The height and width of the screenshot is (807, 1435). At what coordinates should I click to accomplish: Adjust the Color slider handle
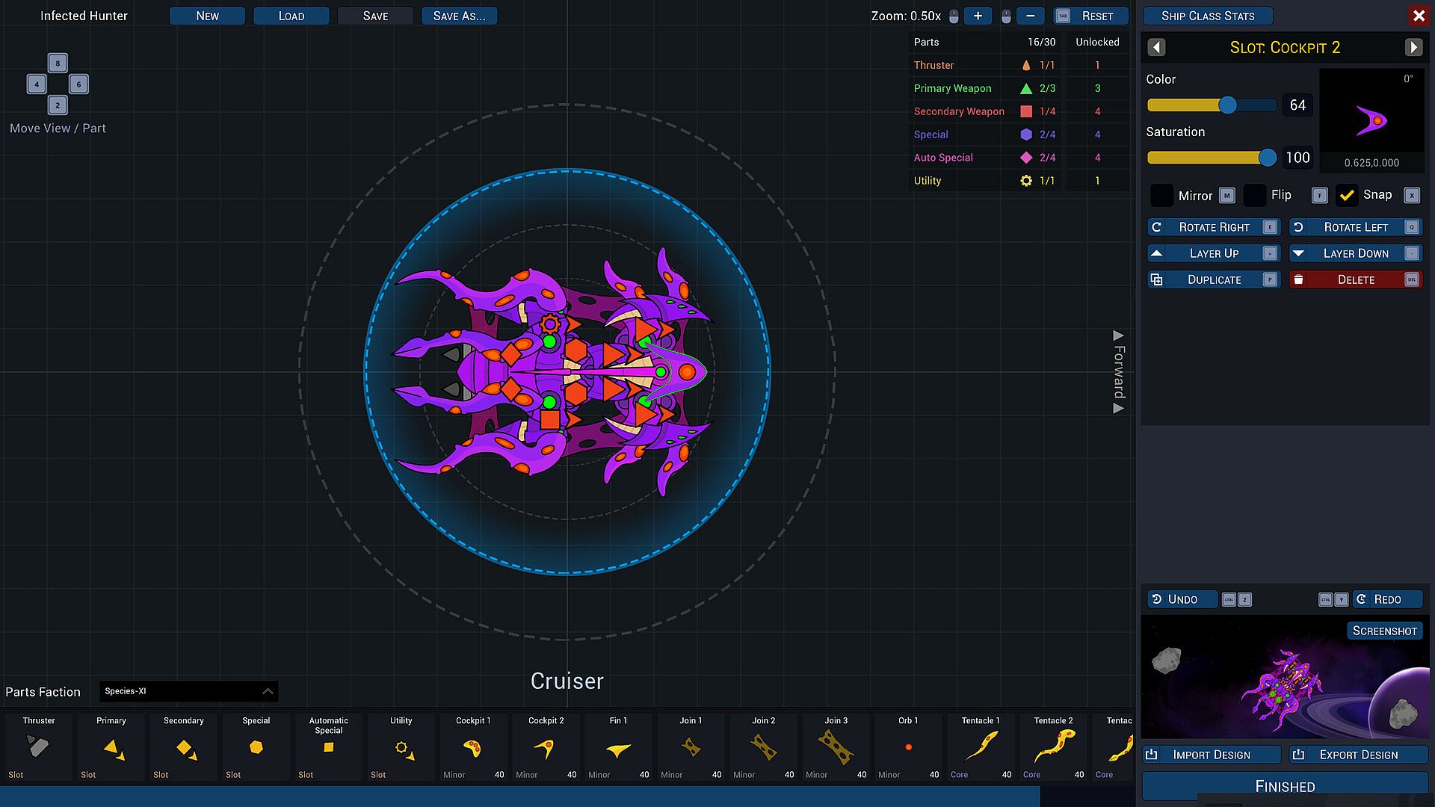point(1227,105)
